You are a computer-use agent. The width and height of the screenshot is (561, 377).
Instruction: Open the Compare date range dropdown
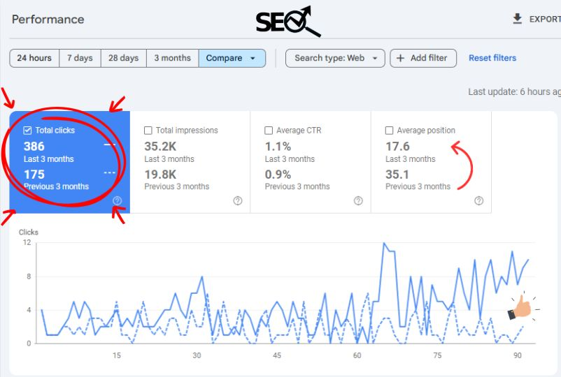point(232,58)
